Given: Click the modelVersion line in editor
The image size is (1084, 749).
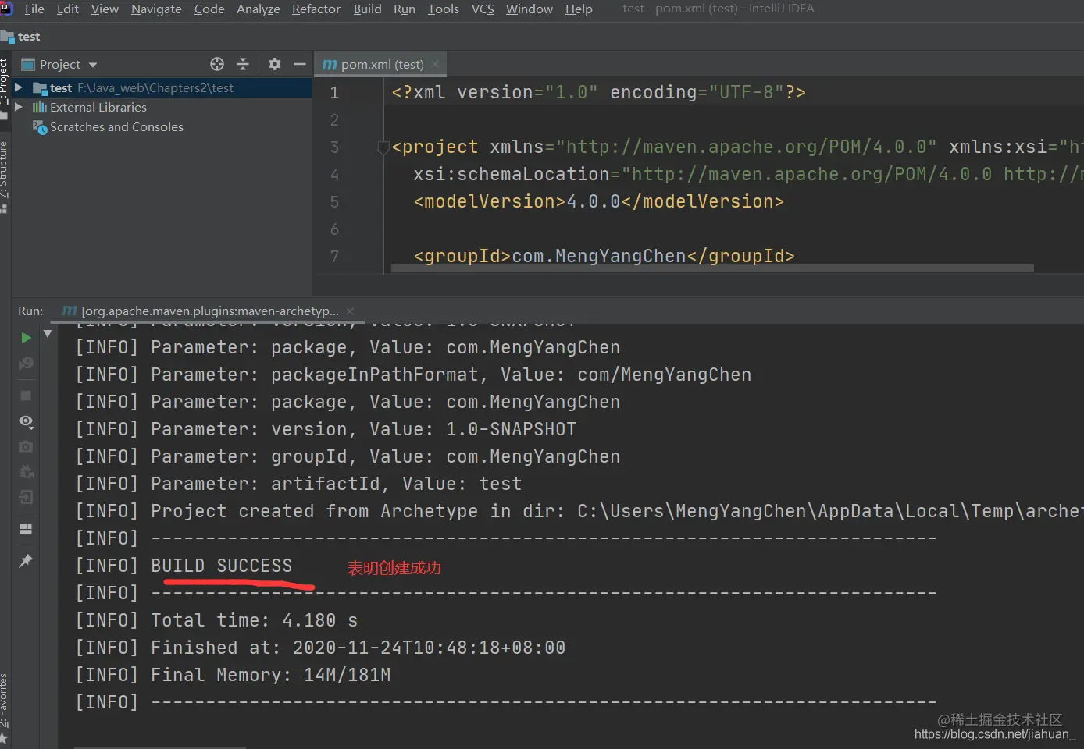Looking at the screenshot, I should tap(598, 201).
